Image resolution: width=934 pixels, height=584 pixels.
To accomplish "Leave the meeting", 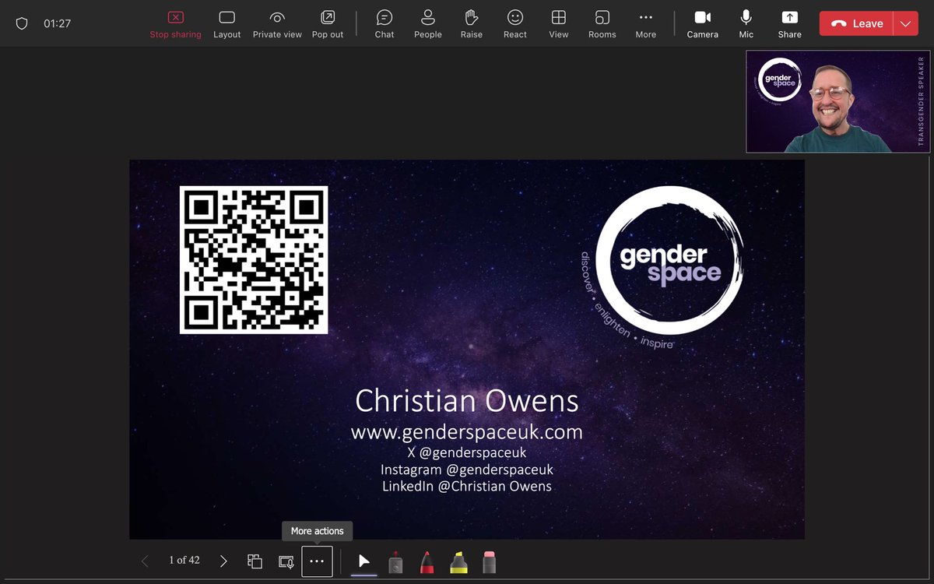I will [x=856, y=23].
